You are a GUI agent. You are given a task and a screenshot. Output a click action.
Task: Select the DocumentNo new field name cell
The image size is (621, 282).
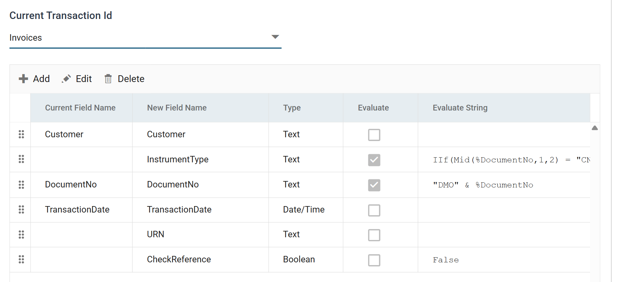point(200,184)
